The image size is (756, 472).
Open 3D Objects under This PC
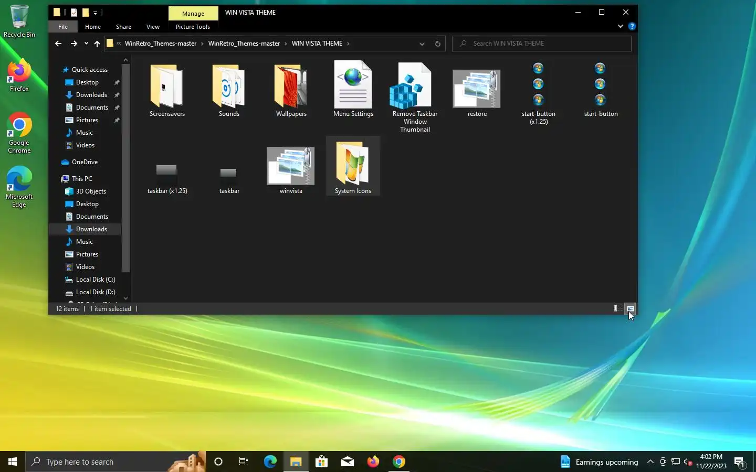coord(91,191)
